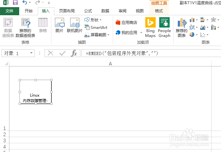Select row 4 header

point(5,147)
